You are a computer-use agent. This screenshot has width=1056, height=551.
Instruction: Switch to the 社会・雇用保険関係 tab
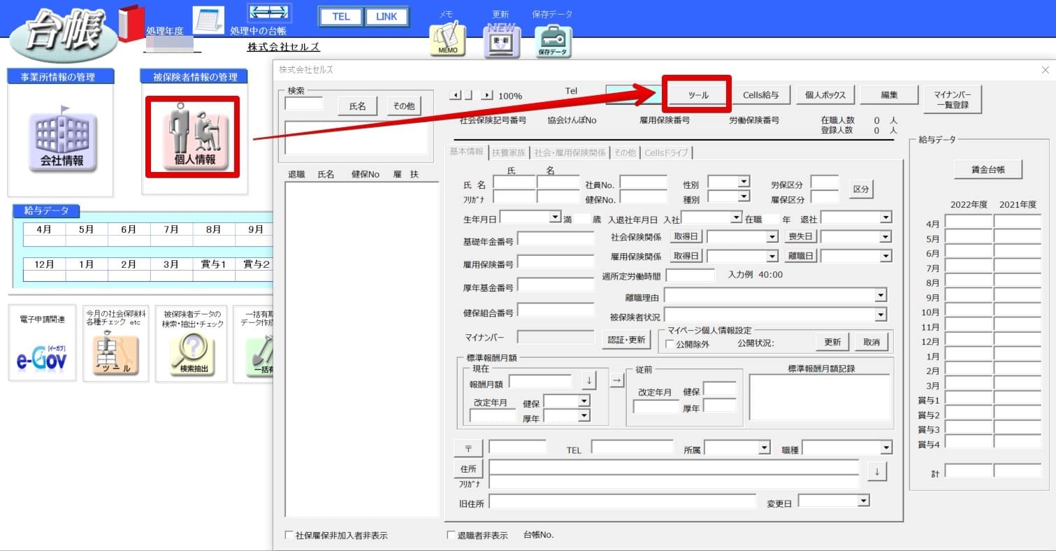pyautogui.click(x=570, y=152)
